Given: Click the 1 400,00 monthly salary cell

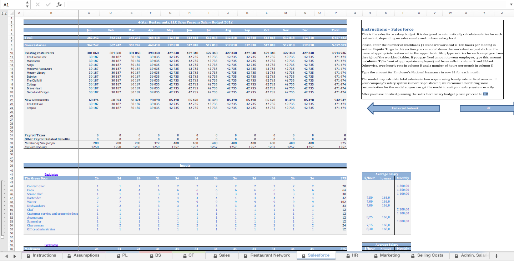Looking at the screenshot, I should coord(403,194).
